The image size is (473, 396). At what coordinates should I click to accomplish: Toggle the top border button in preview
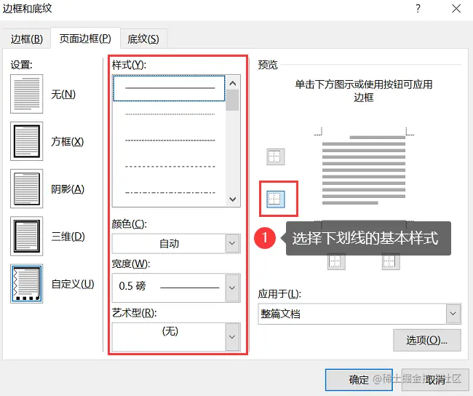[275, 157]
